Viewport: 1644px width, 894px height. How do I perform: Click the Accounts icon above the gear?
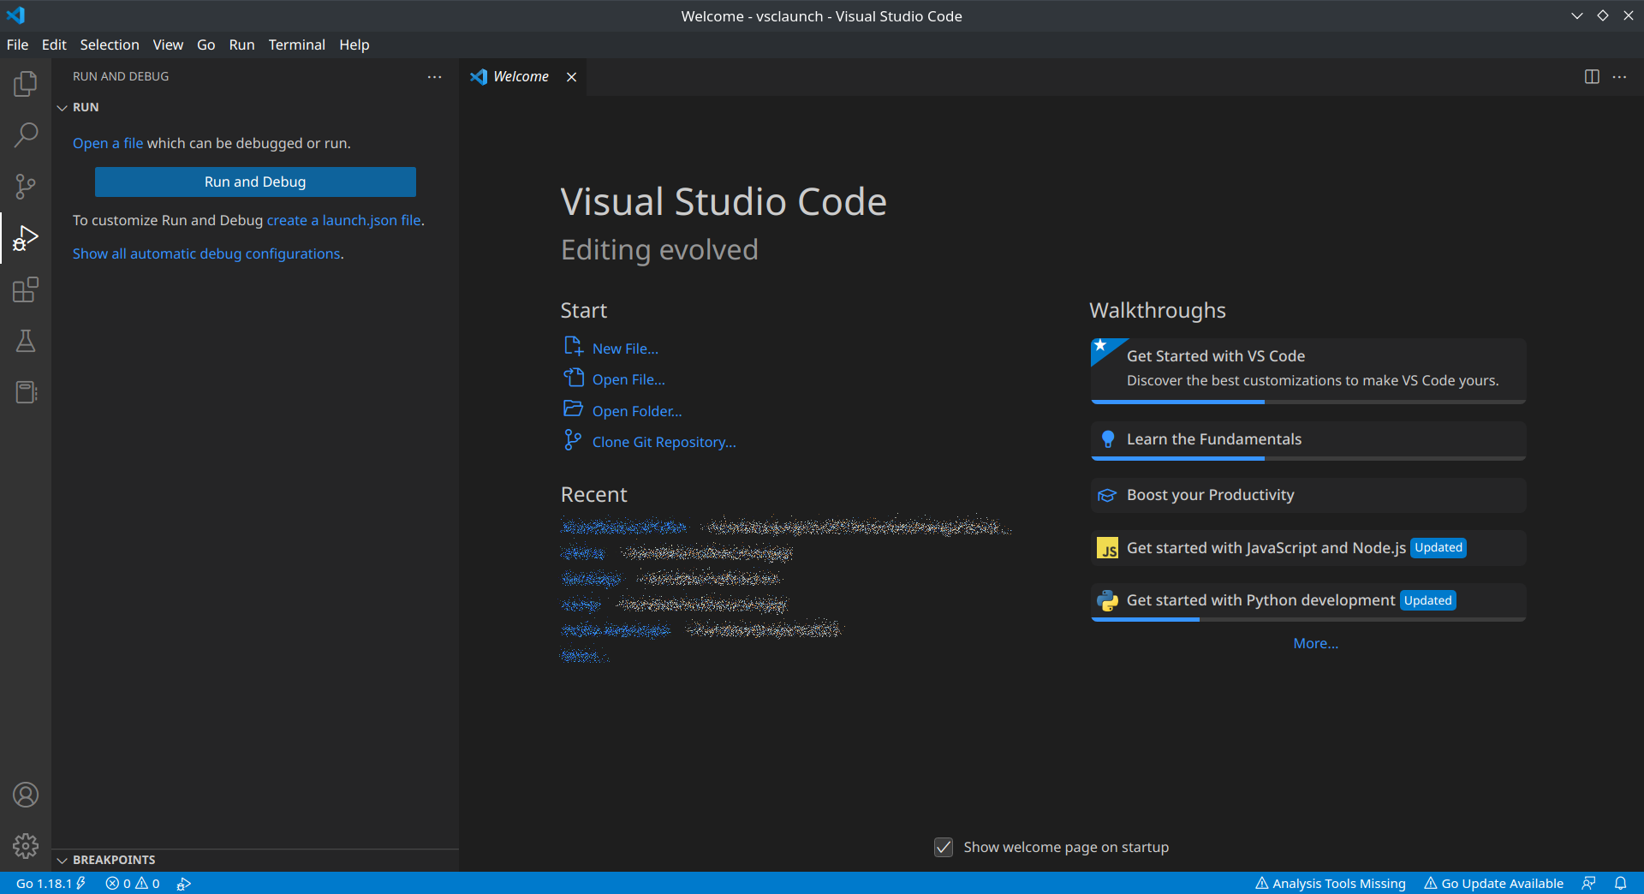[26, 794]
